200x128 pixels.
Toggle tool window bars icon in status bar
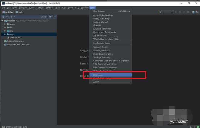pos(3,127)
